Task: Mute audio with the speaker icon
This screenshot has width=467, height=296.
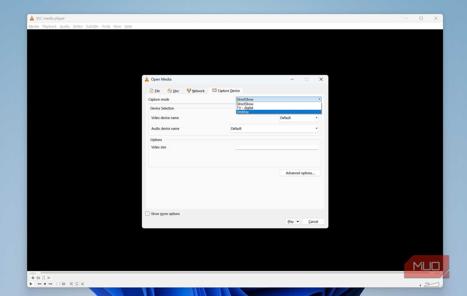Action: pyautogui.click(x=420, y=285)
